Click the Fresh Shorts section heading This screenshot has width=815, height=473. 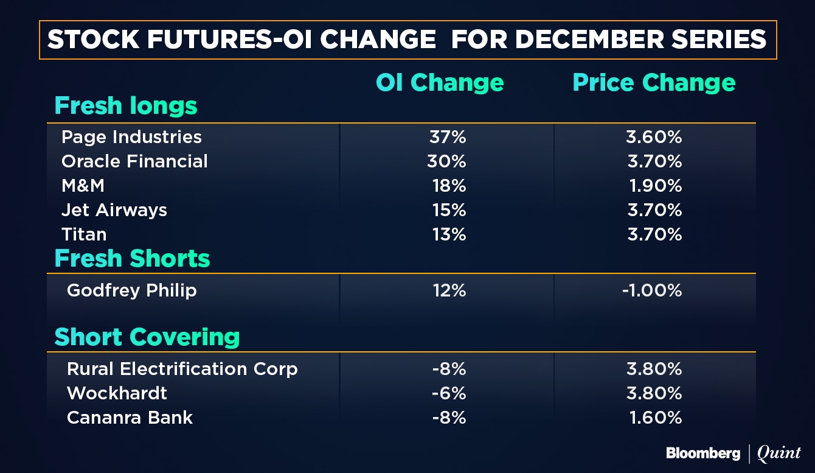coord(132,259)
